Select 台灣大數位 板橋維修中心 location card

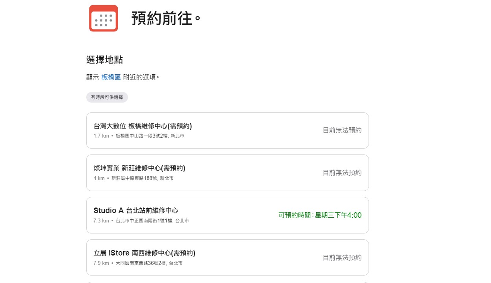tap(227, 130)
